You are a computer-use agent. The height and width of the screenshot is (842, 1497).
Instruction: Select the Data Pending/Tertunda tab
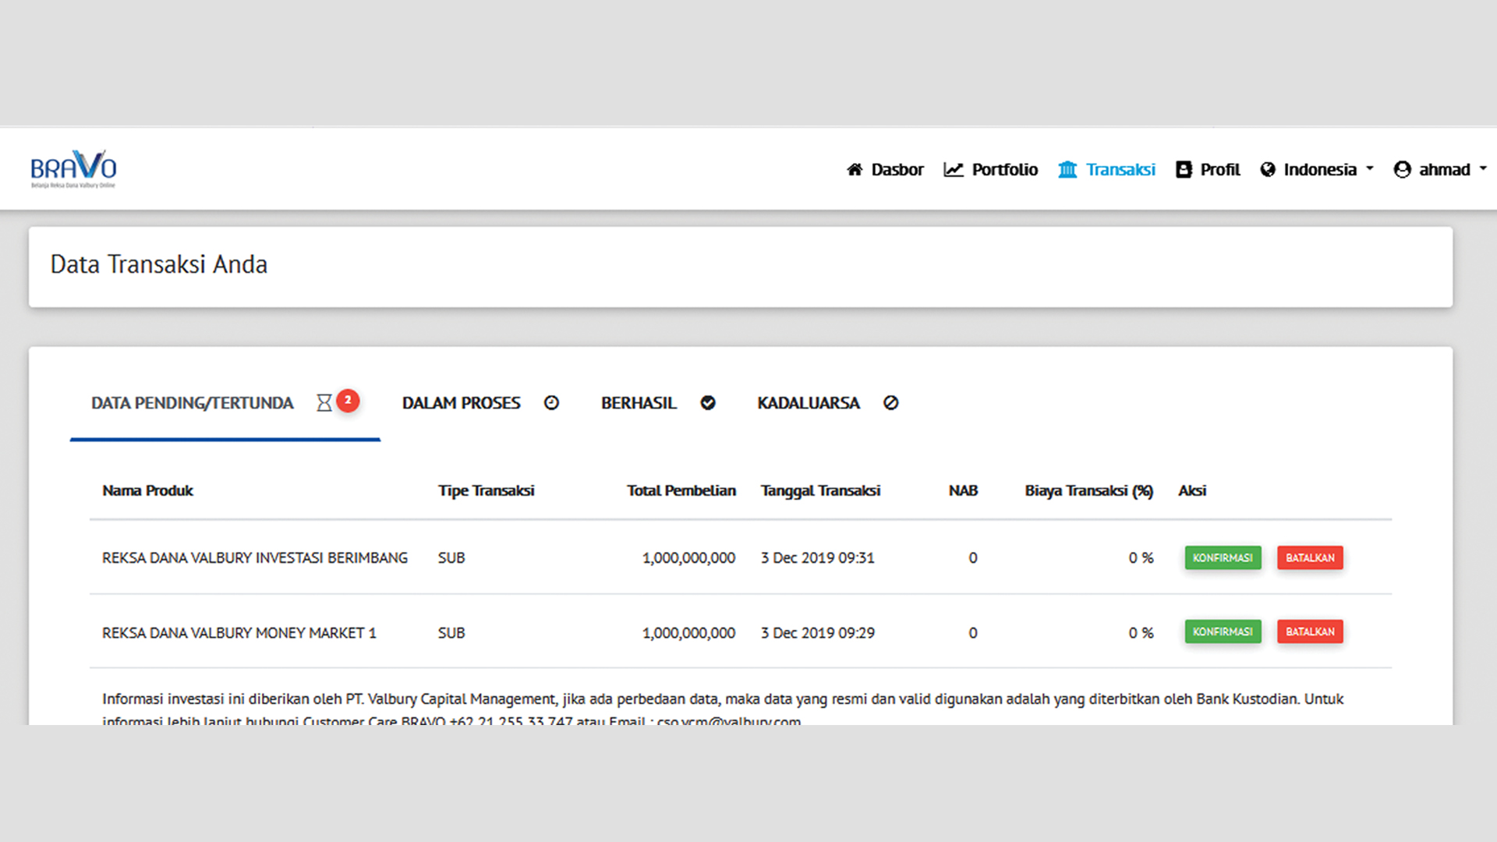coord(192,403)
